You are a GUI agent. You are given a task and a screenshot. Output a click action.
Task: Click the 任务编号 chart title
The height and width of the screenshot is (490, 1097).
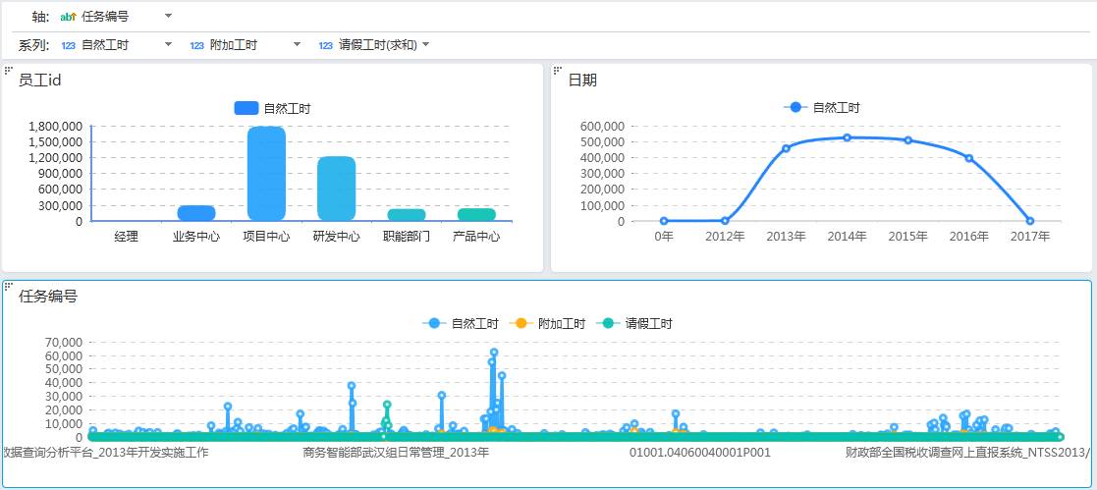47,297
